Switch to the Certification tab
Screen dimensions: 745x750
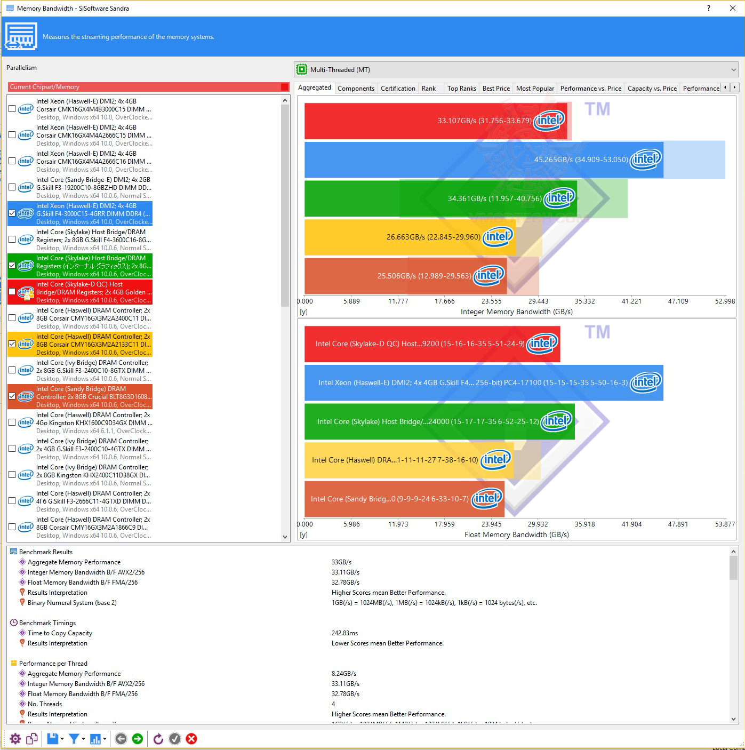[x=398, y=89]
